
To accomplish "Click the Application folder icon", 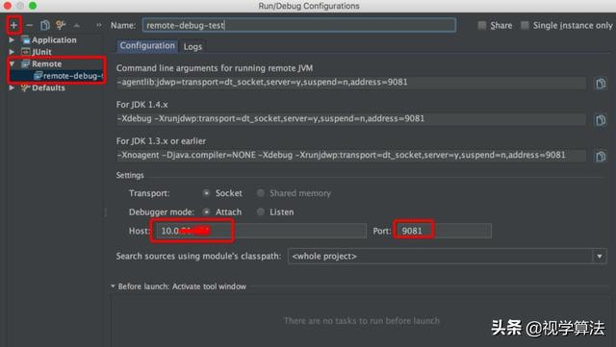I will coord(26,40).
